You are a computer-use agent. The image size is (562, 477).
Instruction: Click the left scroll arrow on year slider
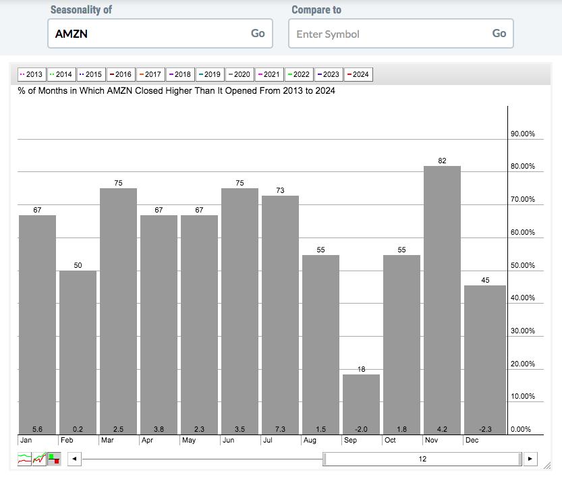pyautogui.click(x=74, y=459)
